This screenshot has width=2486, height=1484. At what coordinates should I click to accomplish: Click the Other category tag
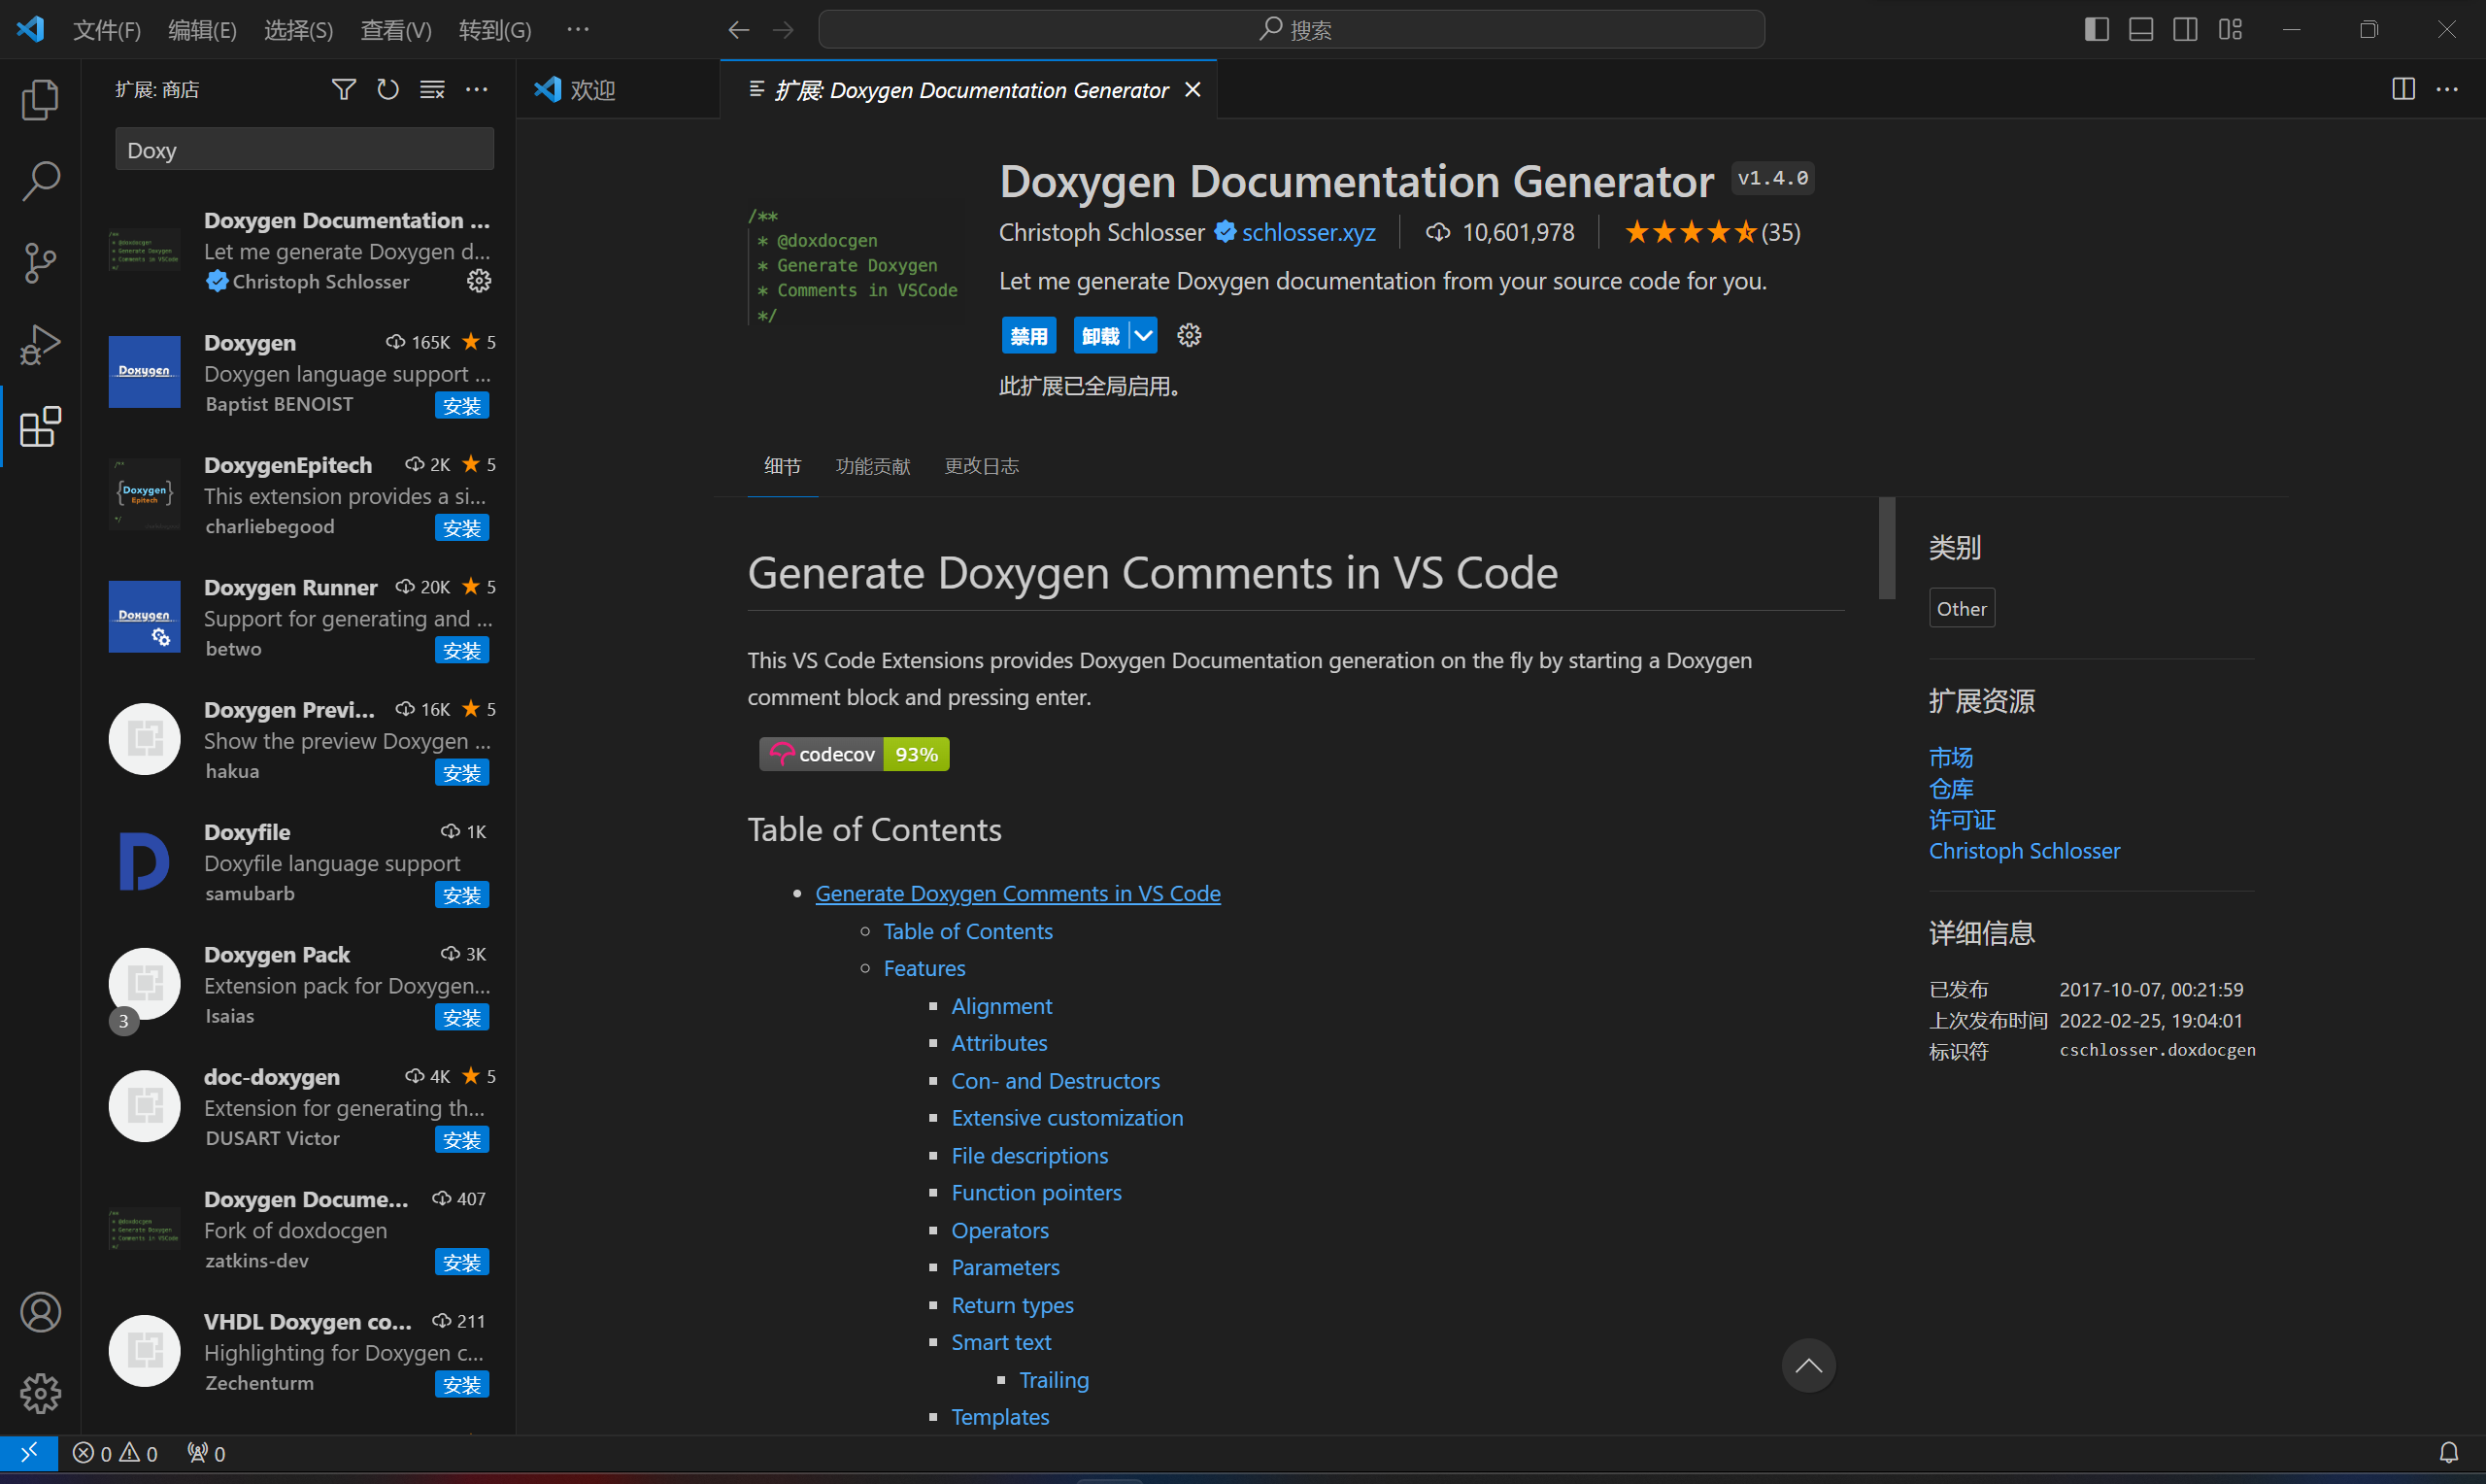coord(1961,608)
